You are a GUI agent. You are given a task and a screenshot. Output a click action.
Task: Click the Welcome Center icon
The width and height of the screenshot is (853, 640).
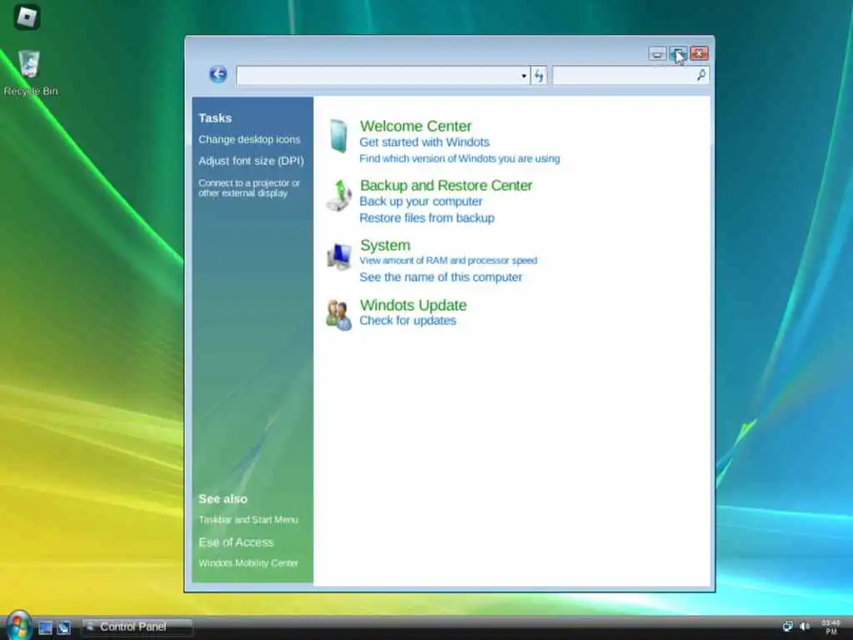point(338,136)
